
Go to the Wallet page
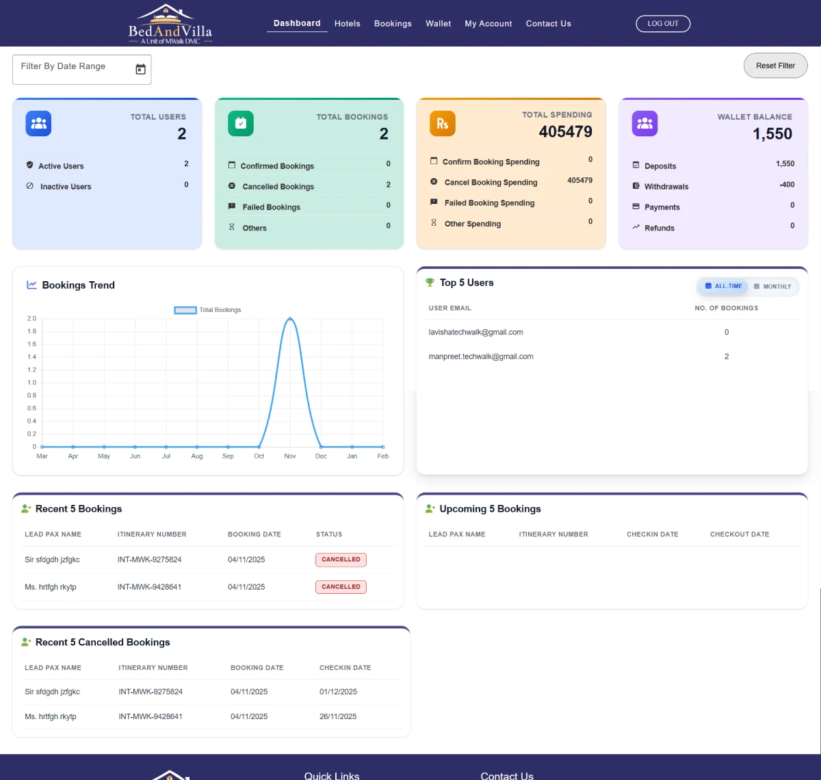[x=438, y=24]
